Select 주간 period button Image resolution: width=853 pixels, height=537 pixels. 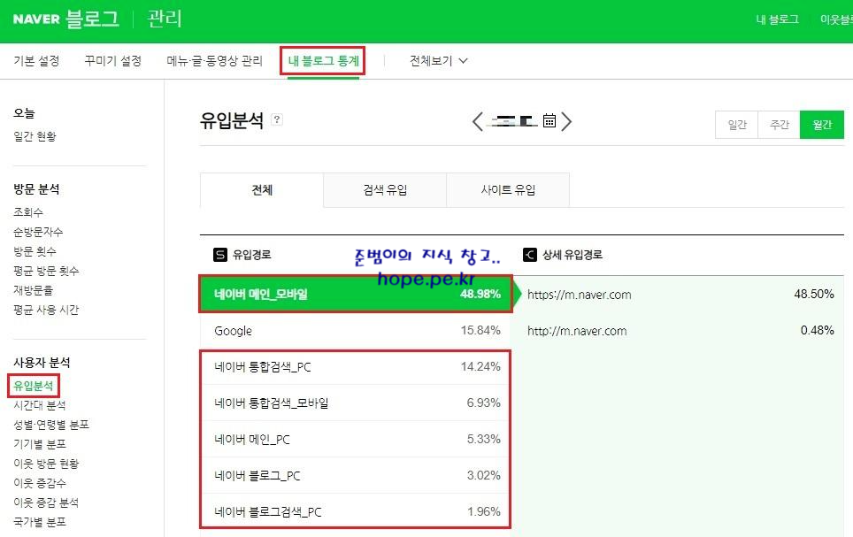pos(779,125)
